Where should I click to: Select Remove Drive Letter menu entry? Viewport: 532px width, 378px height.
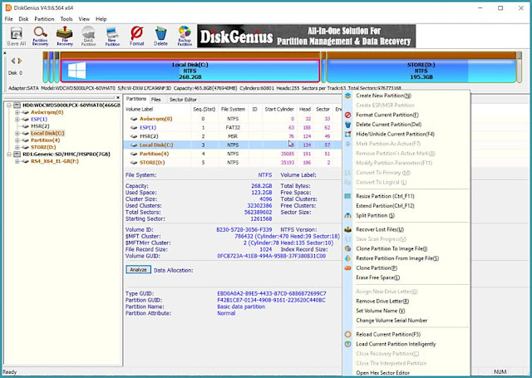[x=382, y=301]
